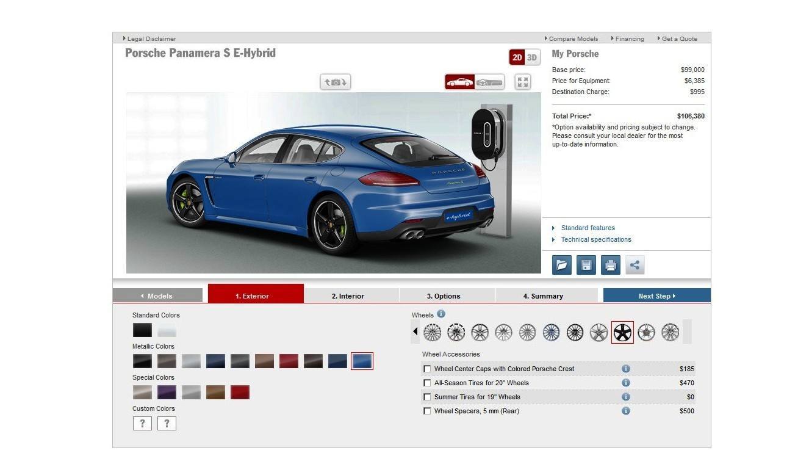
Task: Open a saved configuration with the folder icon
Action: click(562, 265)
